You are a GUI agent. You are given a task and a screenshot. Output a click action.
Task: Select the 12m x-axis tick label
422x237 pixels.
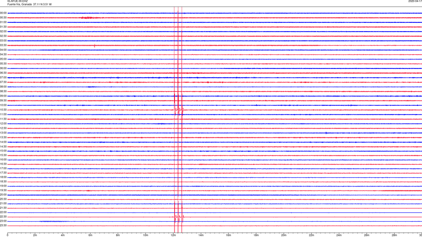[173, 235]
